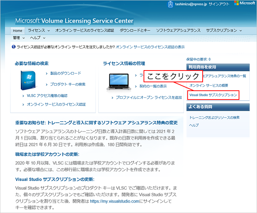Click the arrow bullet before 製品のダウンロード
Screen dimensions: 257x213
[x=47, y=73]
